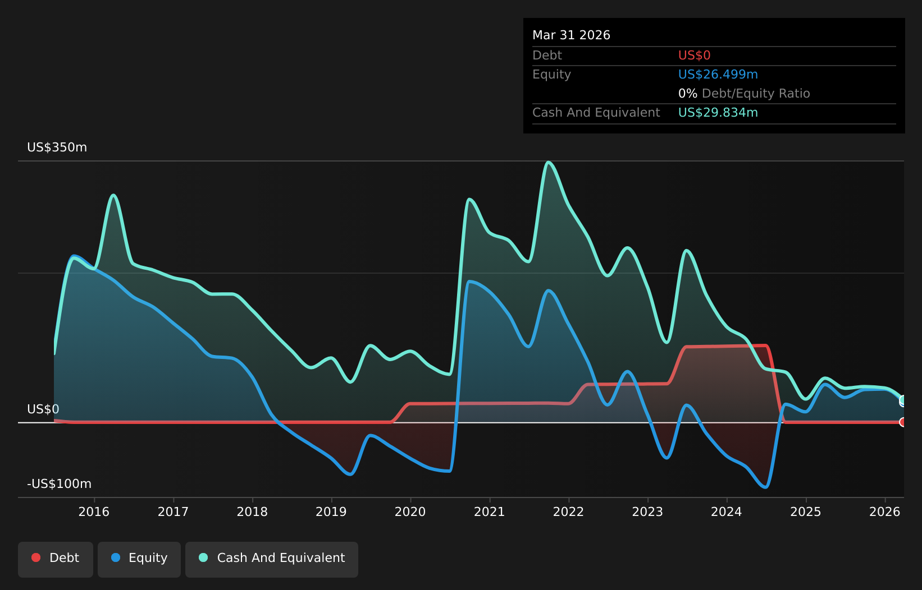Click the US$0 y-axis label
This screenshot has width=922, height=590.
(43, 409)
